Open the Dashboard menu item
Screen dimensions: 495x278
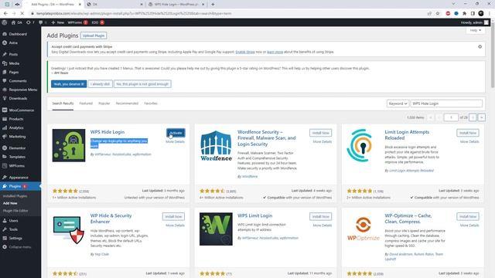pyautogui.click(x=18, y=34)
